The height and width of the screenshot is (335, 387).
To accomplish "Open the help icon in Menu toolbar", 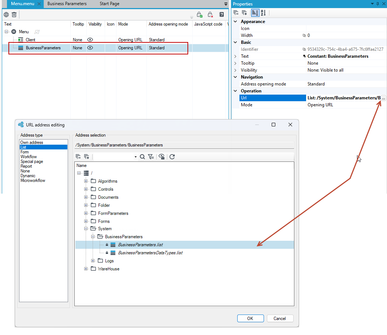I will (x=222, y=15).
